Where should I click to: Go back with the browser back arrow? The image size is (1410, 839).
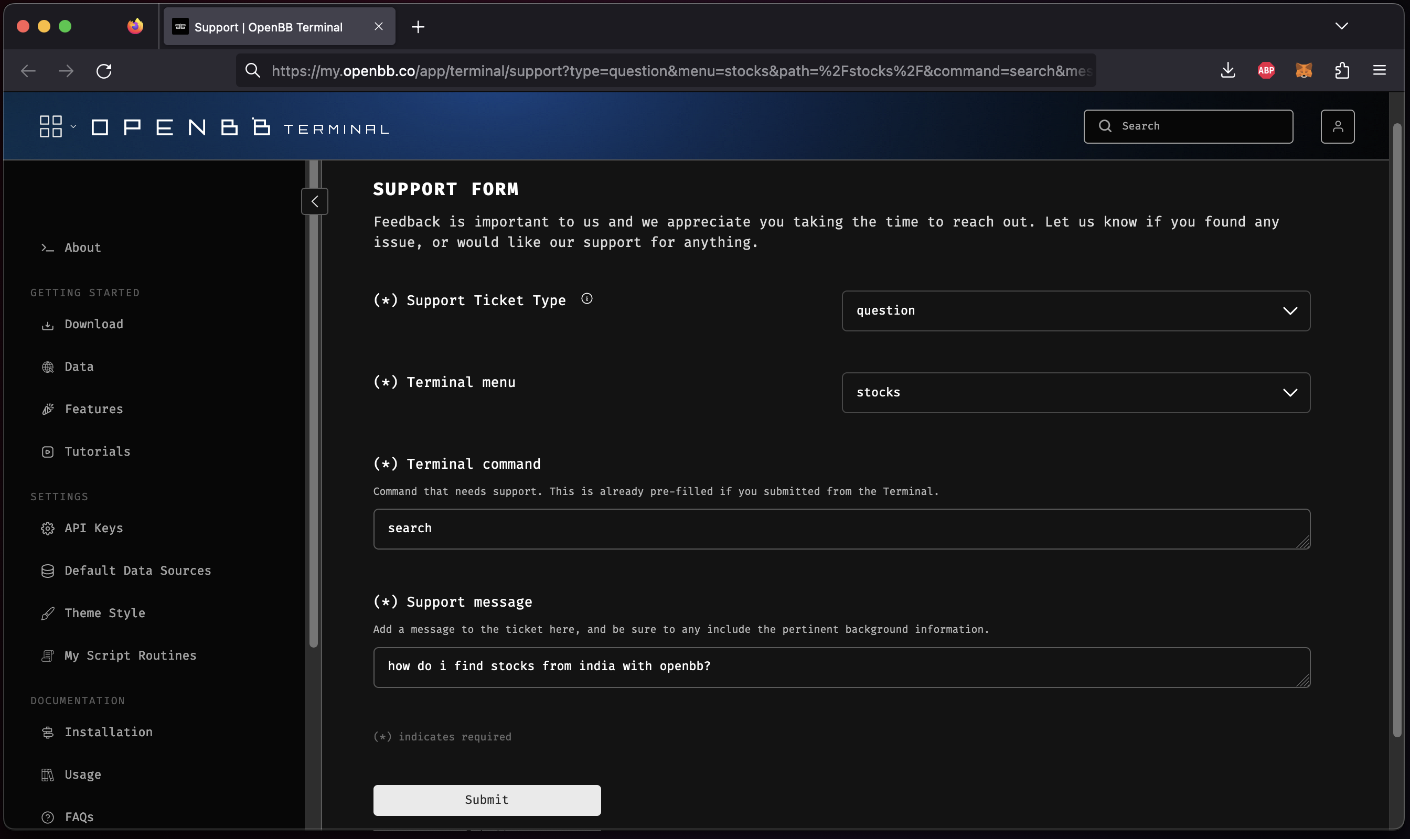pos(28,71)
